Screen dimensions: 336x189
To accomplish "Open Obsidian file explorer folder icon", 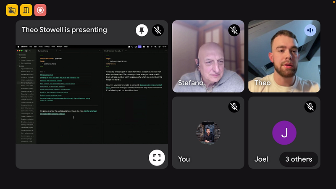I will (x=26, y=51).
